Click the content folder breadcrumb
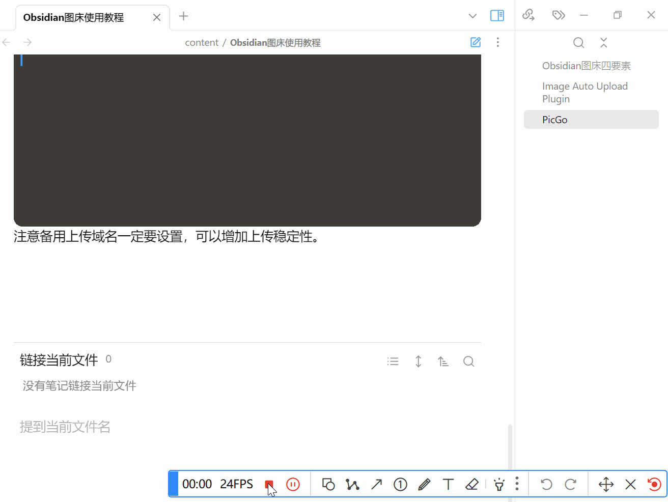 point(202,42)
